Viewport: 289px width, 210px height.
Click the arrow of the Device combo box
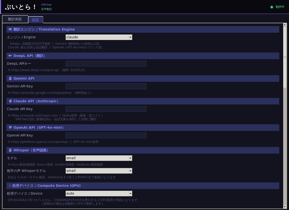[130, 193]
